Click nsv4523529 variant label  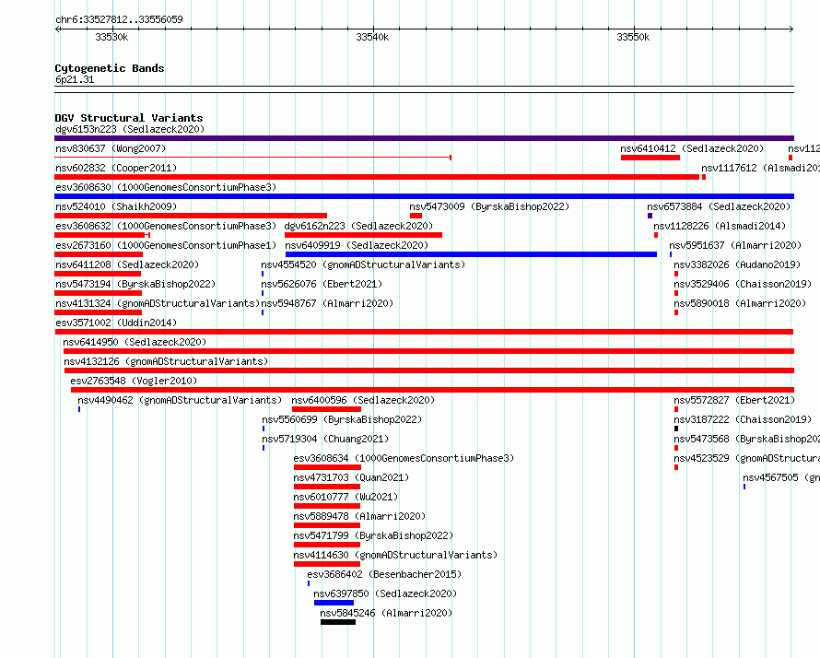[x=747, y=458]
